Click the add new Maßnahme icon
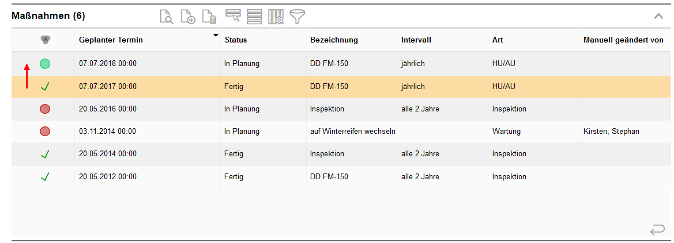674x243 pixels. click(188, 17)
